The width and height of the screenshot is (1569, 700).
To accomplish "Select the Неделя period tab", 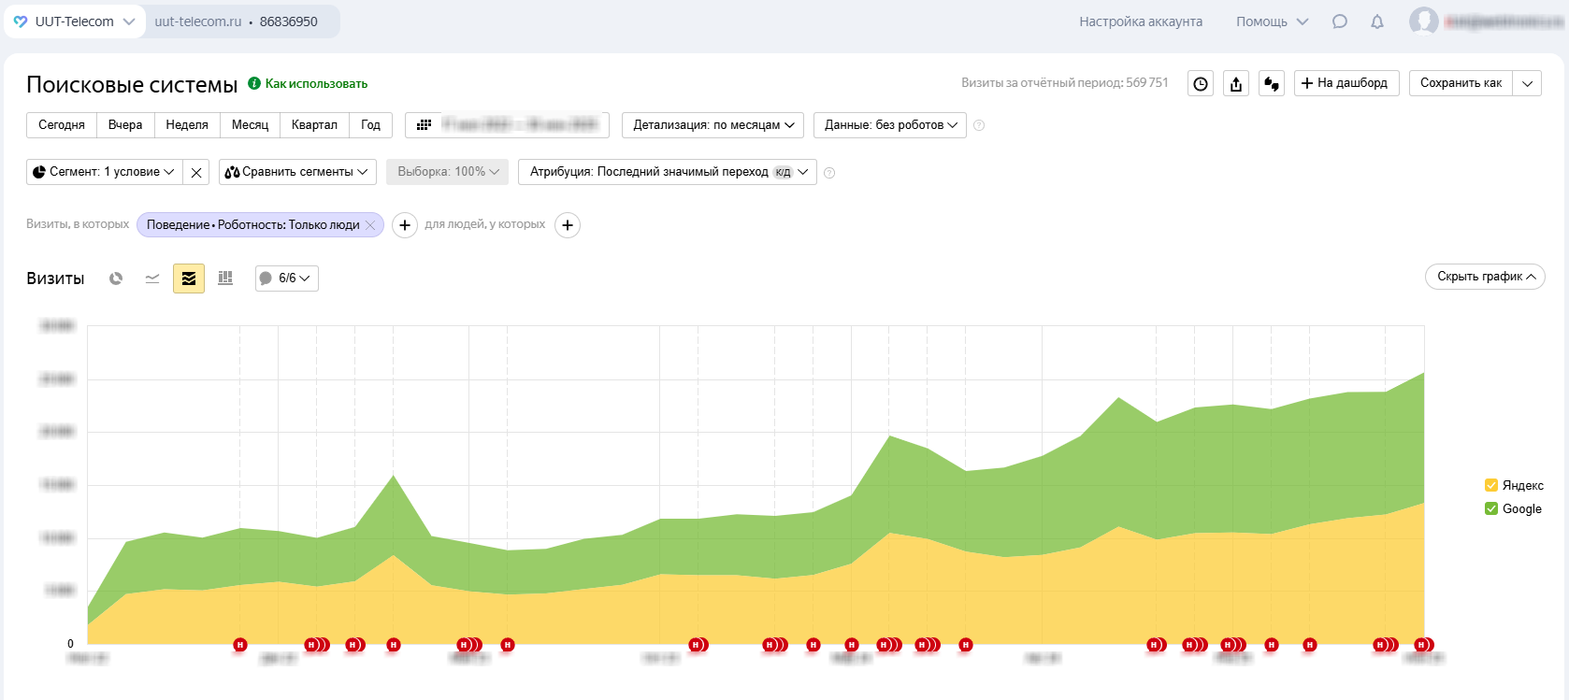I will pos(187,125).
